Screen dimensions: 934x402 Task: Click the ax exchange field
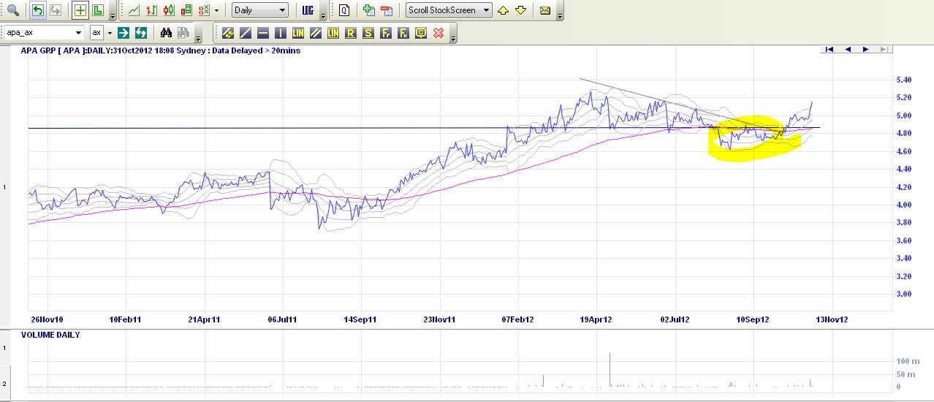pos(96,32)
